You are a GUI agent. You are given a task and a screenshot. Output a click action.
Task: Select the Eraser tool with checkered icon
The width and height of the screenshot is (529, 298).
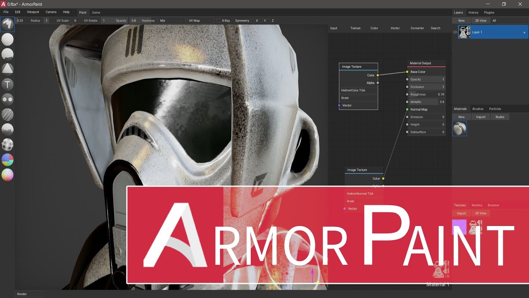[x=7, y=39]
